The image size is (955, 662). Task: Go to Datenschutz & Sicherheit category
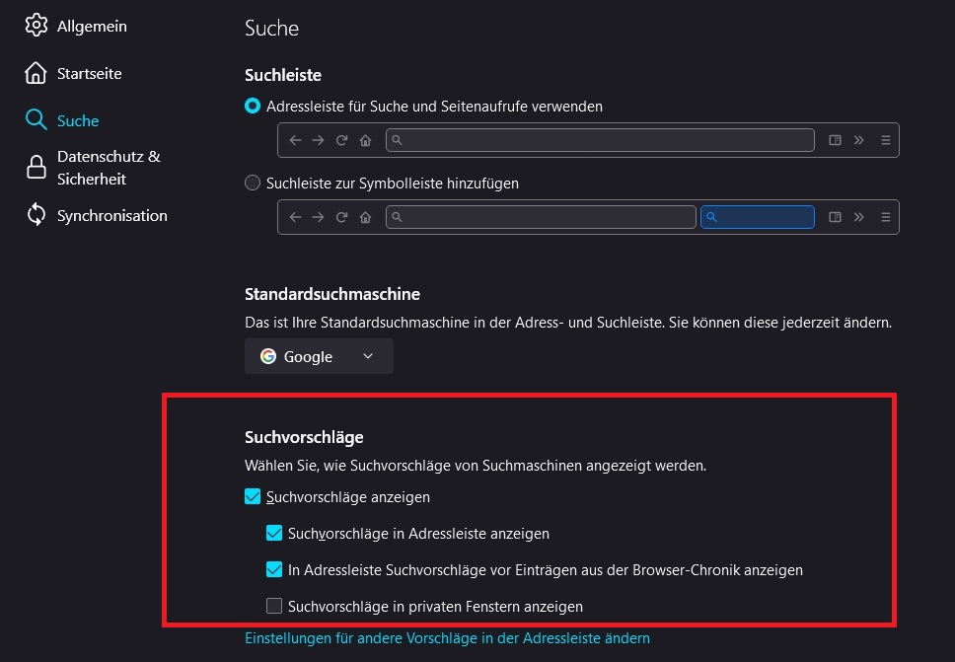[x=108, y=168]
